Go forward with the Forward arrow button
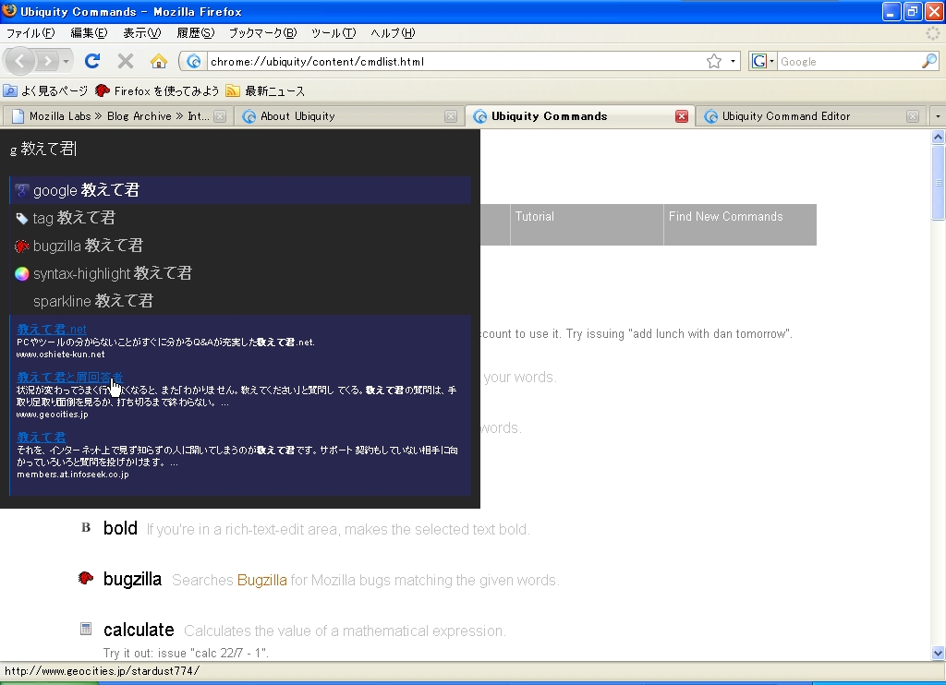Screen dimensions: 946x685 (47, 61)
